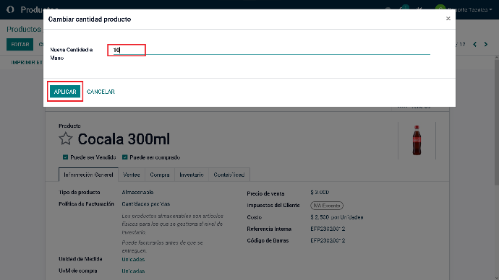
Task: Select the Almacenable product type value
Action: (x=137, y=192)
